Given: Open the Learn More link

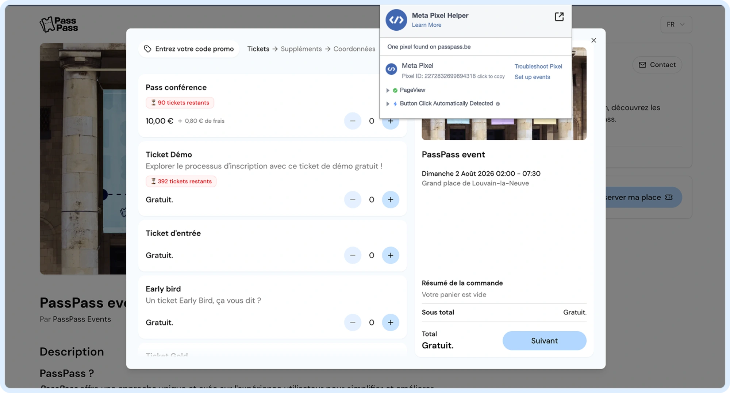Looking at the screenshot, I should click(427, 25).
